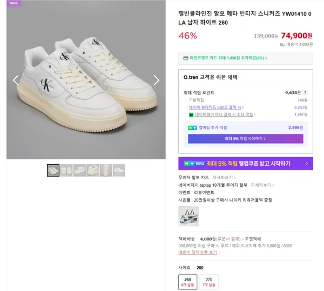Open Line Friends card extra points details

pyautogui.click(x=228, y=58)
